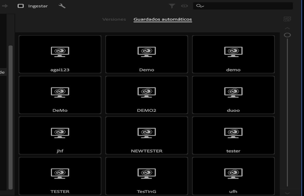The width and height of the screenshot is (304, 196).
Task: Switch to the Versiones tab
Action: coord(114,19)
